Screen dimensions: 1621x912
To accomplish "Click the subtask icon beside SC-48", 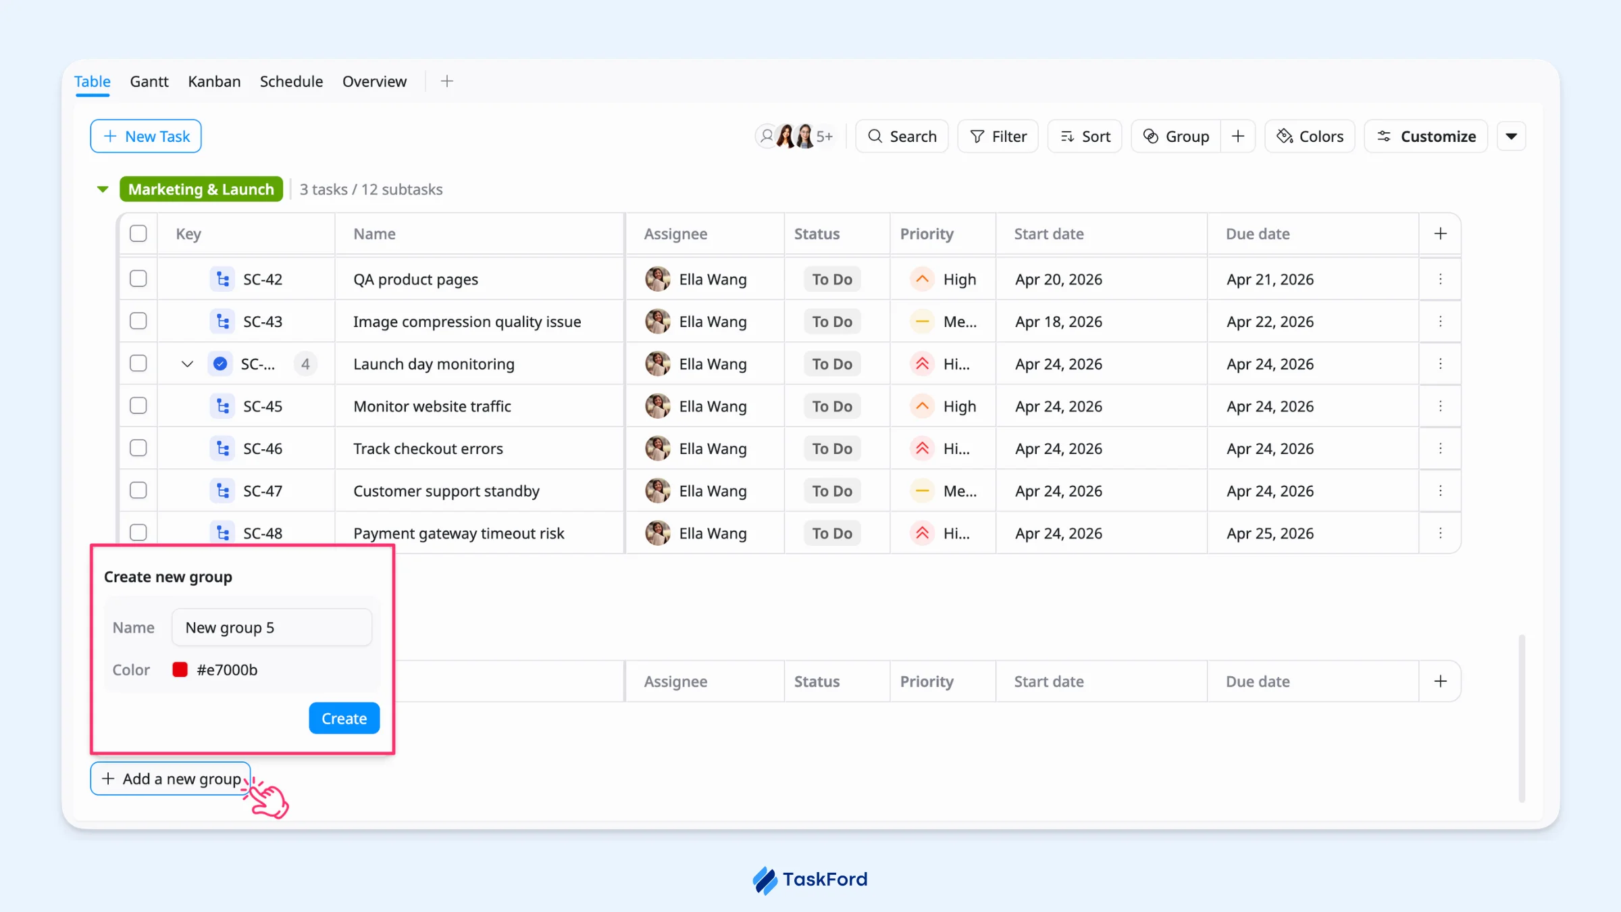I will 222,533.
